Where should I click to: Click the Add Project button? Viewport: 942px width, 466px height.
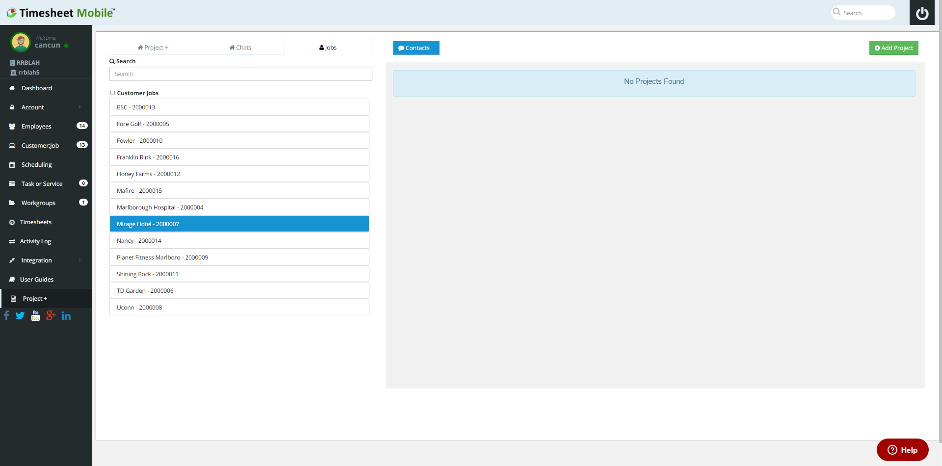(894, 48)
